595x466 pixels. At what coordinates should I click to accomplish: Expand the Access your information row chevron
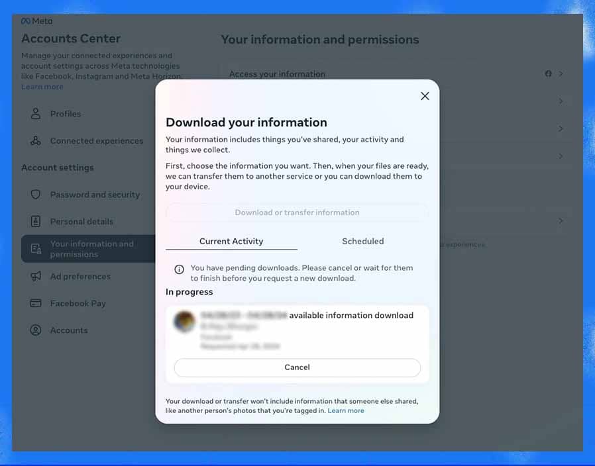click(561, 73)
